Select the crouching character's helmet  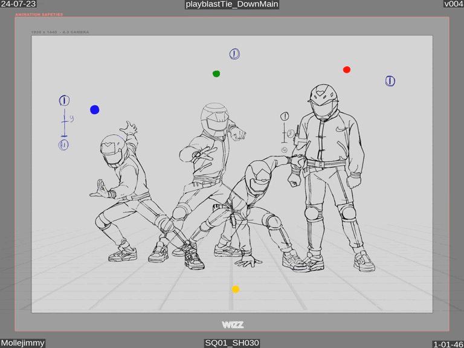click(258, 178)
